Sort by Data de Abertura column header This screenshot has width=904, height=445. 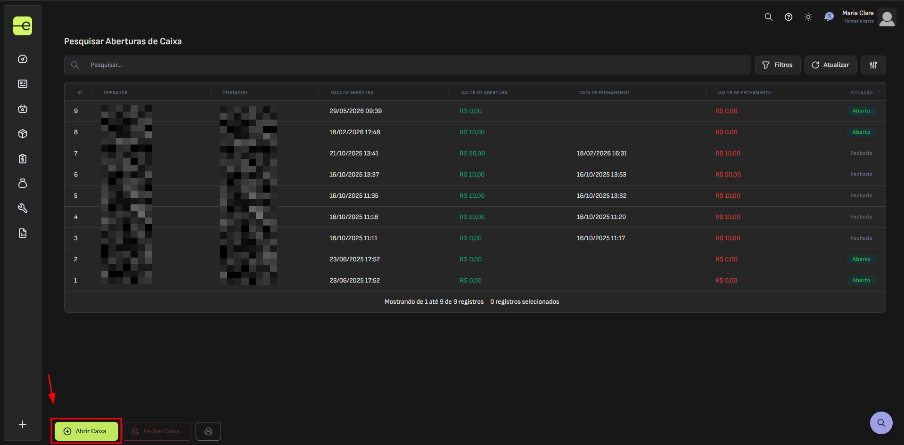point(352,93)
